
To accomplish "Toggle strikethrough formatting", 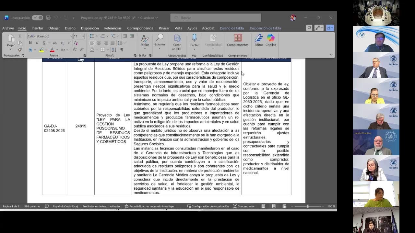I will point(54,43).
